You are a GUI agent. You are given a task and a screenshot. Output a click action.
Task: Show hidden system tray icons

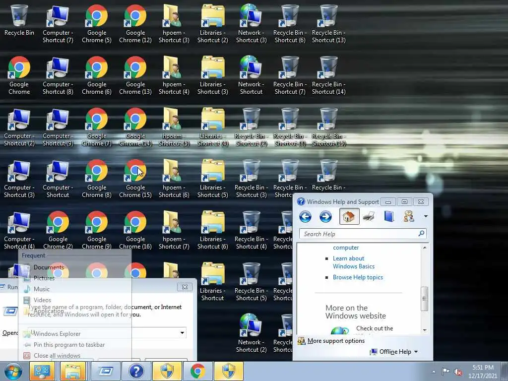point(434,372)
